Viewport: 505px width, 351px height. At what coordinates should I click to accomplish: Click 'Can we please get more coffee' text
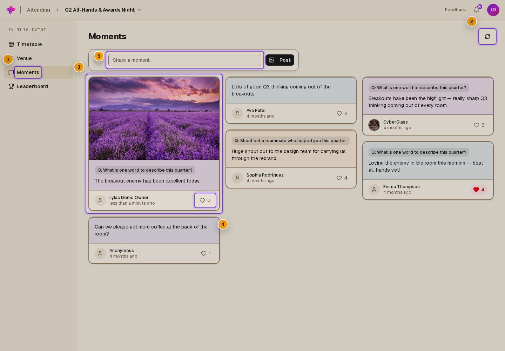click(x=151, y=230)
